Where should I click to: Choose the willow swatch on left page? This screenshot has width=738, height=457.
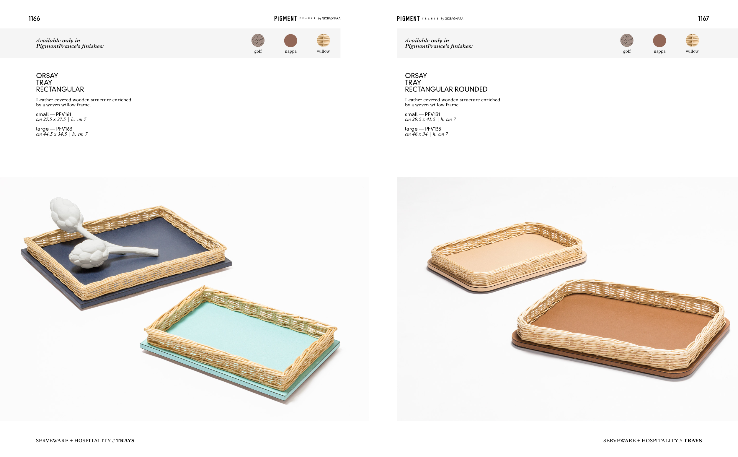pos(323,40)
